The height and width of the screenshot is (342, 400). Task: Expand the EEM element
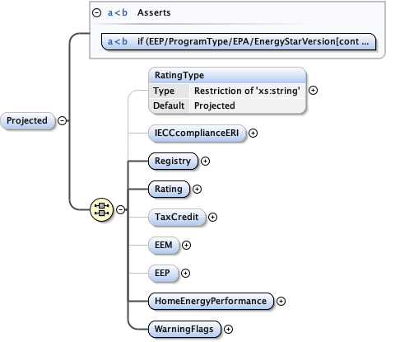click(186, 245)
